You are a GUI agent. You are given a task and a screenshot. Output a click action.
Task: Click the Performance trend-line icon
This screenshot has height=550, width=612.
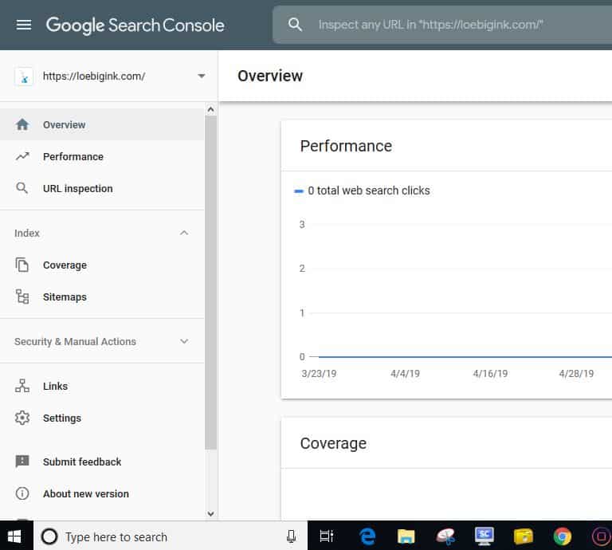(22, 157)
